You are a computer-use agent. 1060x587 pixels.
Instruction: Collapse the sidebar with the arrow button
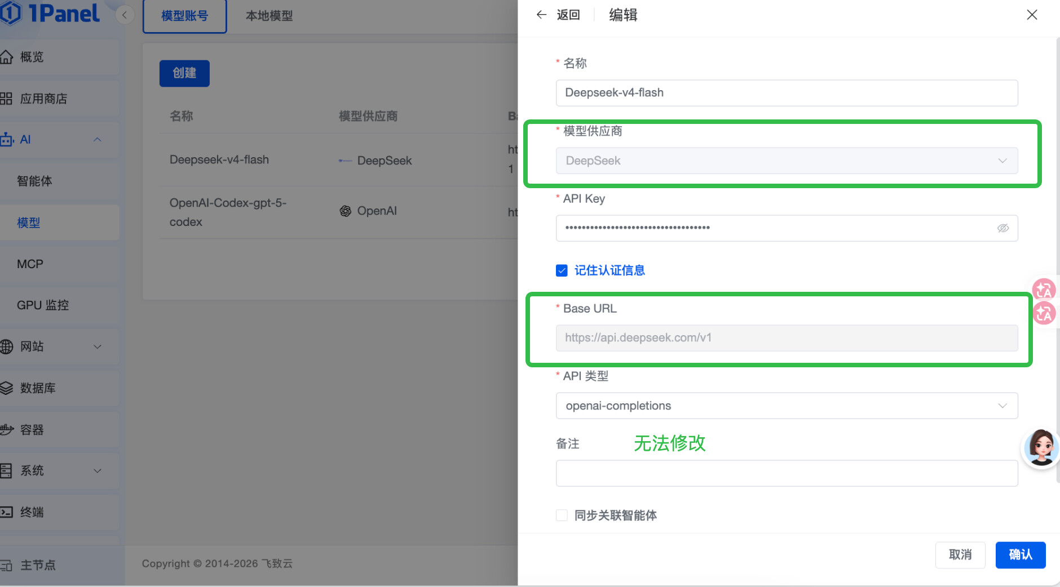click(125, 15)
